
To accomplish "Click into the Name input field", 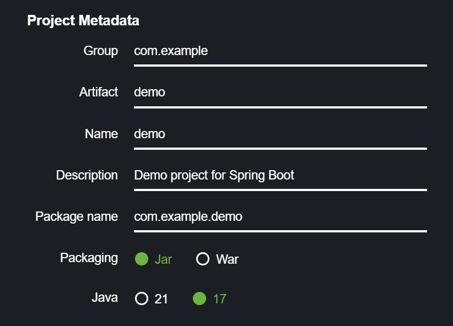I will [280, 134].
